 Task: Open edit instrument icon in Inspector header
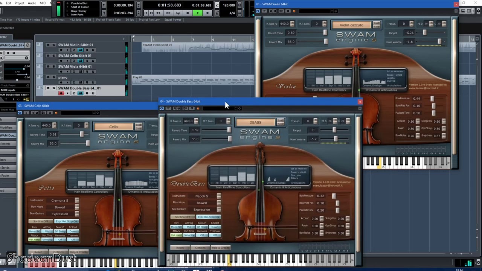(x=27, y=45)
